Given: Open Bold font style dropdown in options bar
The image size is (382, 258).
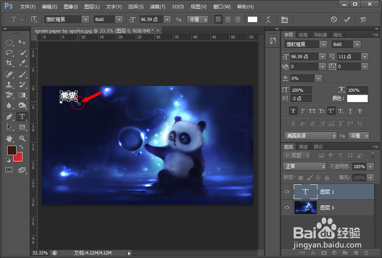Looking at the screenshot, I should tap(119, 19).
